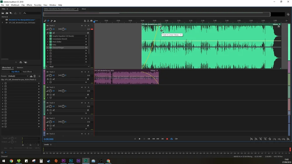292x164 pixels.
Task: Toggle power of Graphic Equalizer effect on Track 1
Action: tap(51, 36)
